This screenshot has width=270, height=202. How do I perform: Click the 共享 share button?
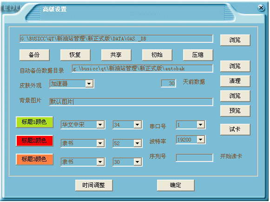(116, 55)
